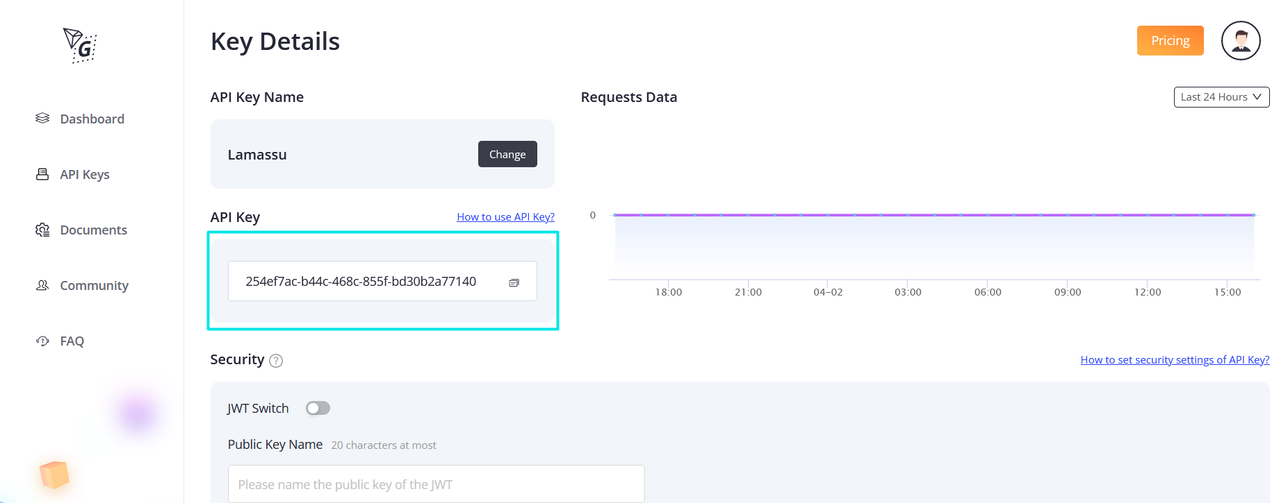Click the TronGrid logo icon
This screenshot has width=1288, height=503.
pos(80,46)
